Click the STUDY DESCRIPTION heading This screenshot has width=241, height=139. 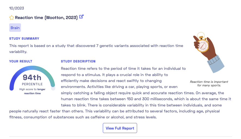tap(78, 61)
